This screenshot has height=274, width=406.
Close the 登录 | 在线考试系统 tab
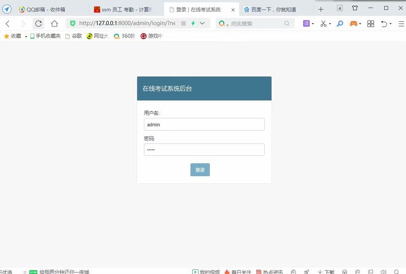tap(233, 10)
